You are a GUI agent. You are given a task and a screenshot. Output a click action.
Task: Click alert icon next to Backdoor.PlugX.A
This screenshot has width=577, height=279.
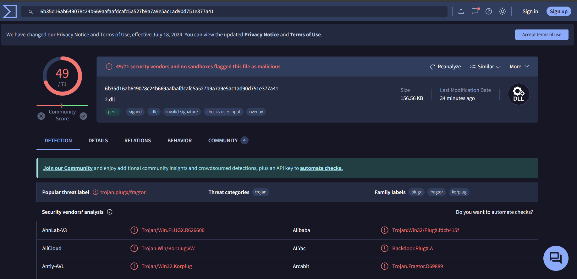coord(385,248)
